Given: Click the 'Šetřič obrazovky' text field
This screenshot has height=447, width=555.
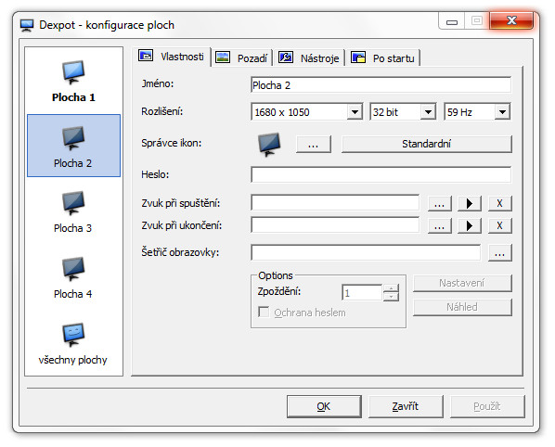Looking at the screenshot, I should pyautogui.click(x=366, y=252).
